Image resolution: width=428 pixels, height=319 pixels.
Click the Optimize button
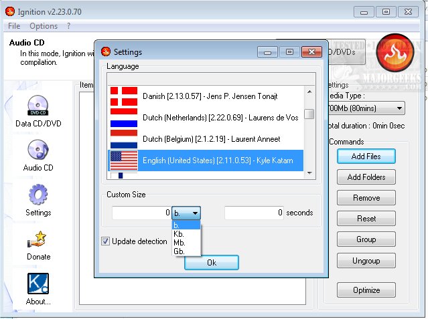(366, 290)
